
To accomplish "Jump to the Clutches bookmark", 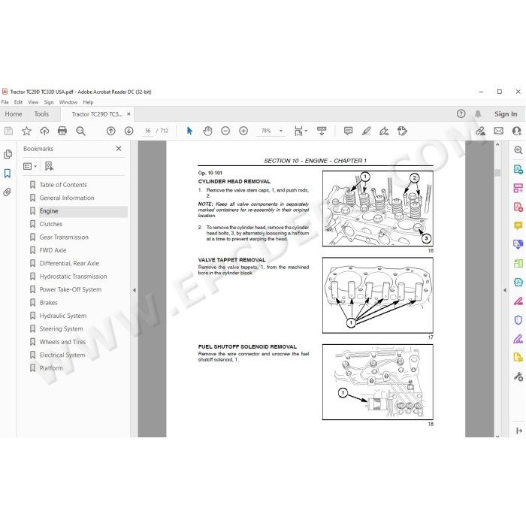I will (50, 224).
